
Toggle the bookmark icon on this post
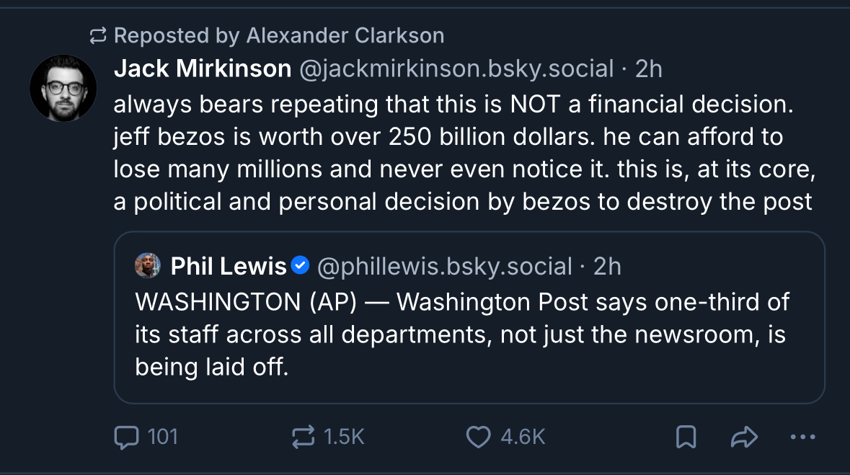pos(686,436)
